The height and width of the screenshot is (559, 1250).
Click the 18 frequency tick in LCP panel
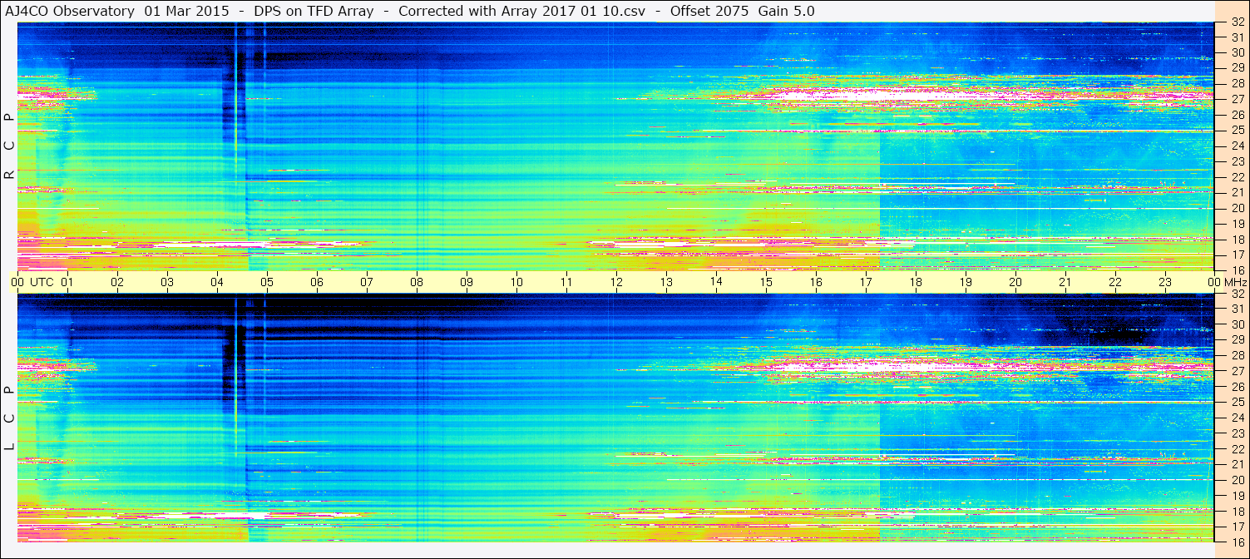1237,512
